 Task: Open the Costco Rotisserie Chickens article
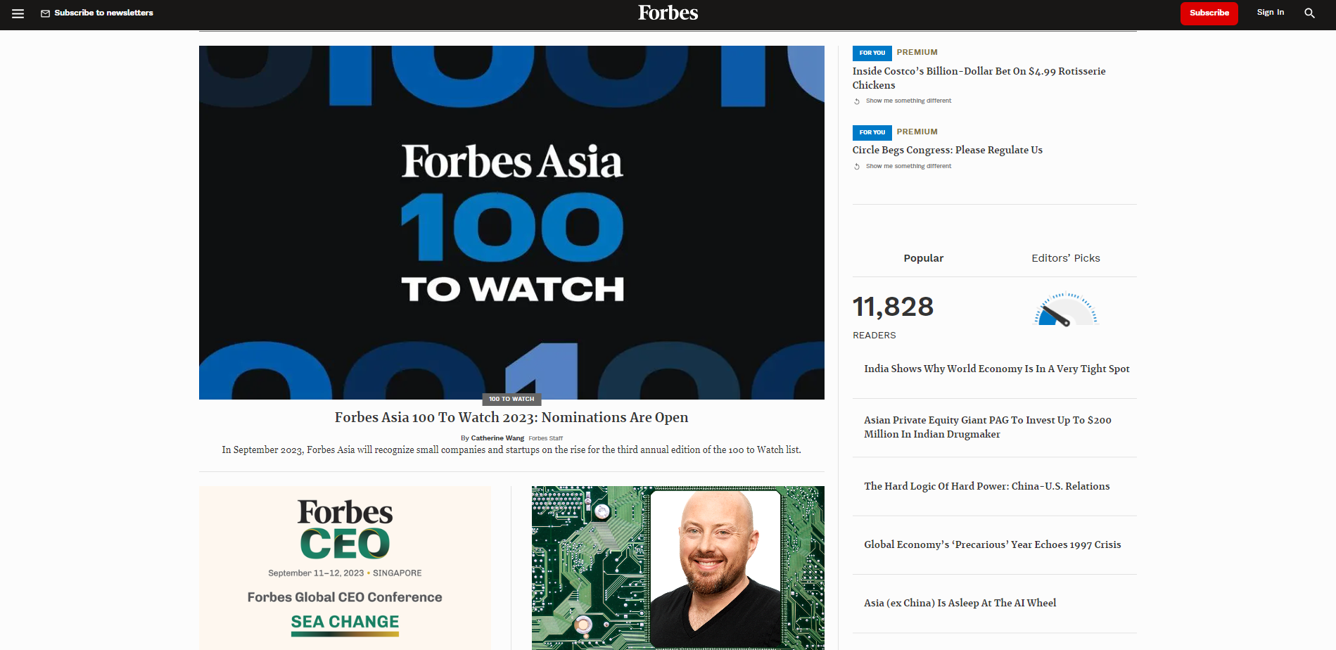click(x=979, y=78)
